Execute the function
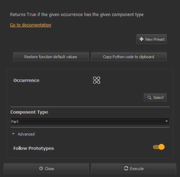Screen dimensions: 180x177 click(x=133, y=168)
